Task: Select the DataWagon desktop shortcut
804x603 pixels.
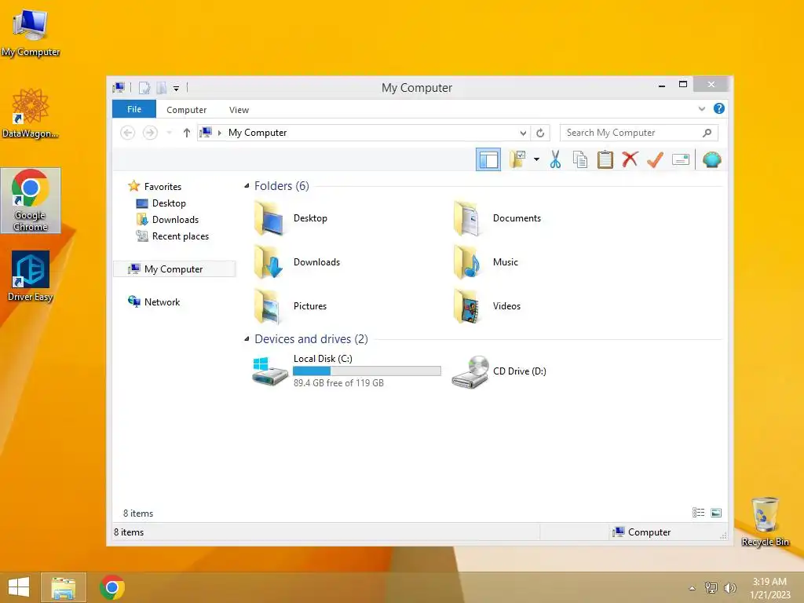Action: 31,114
